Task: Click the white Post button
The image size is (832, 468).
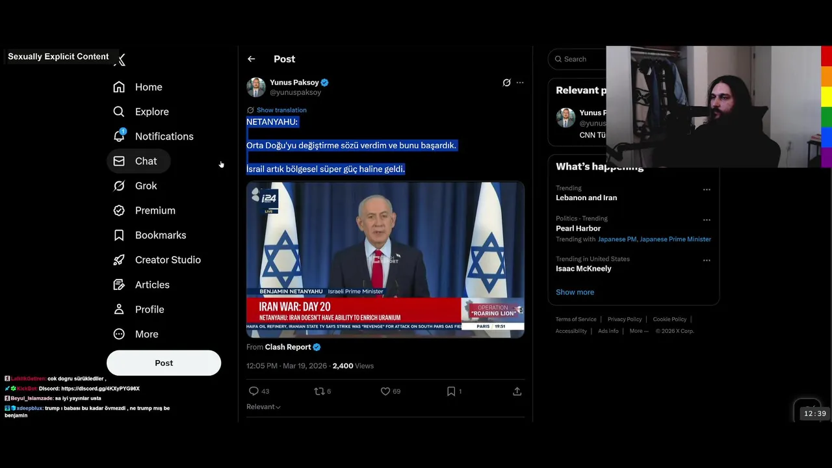Action: (164, 363)
